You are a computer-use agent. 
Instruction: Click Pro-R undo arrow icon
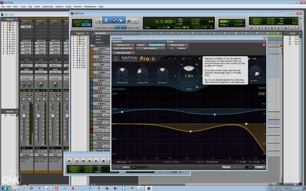[x=170, y=58]
